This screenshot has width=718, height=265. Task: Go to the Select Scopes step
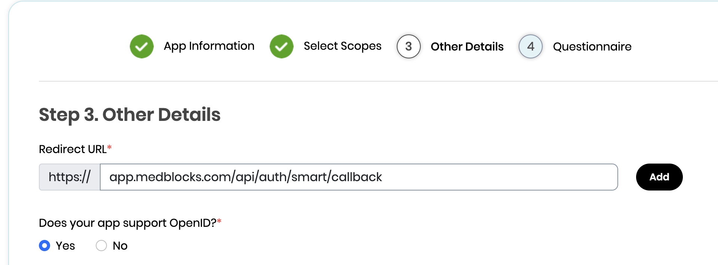[x=343, y=46]
